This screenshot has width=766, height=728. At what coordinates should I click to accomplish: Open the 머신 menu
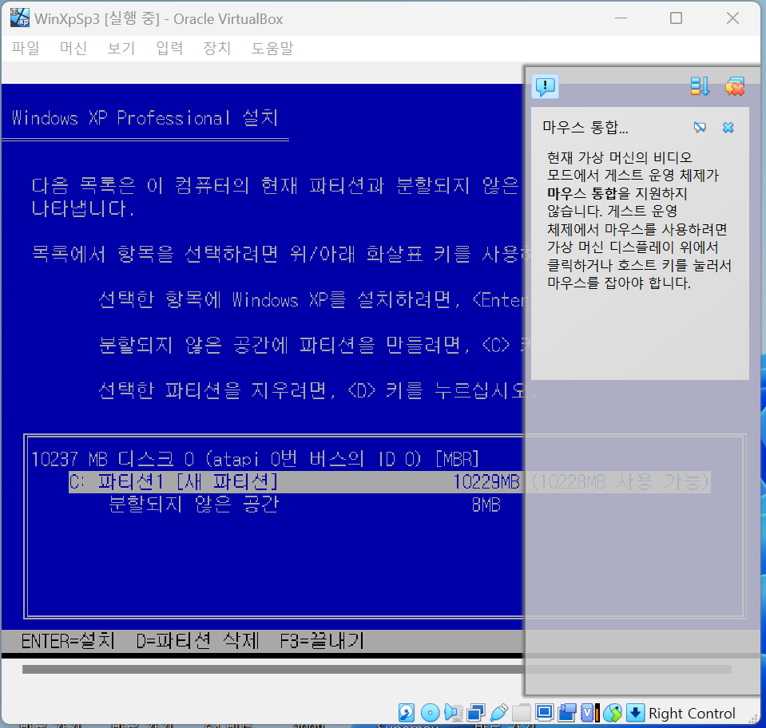coord(73,48)
